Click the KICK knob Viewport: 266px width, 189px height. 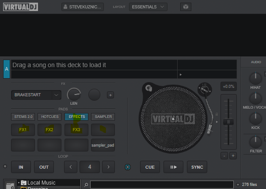(255, 119)
